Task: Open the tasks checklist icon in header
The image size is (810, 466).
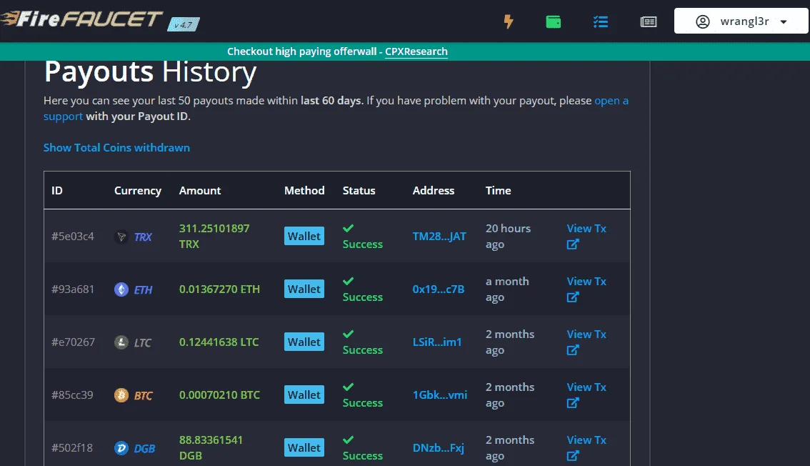Action: (x=600, y=21)
